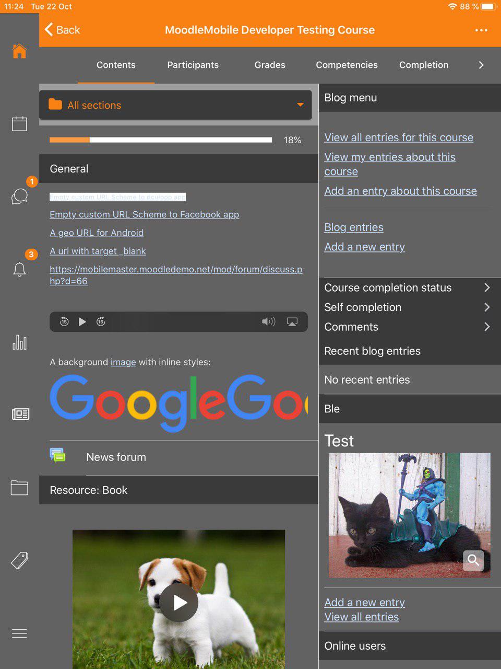Toggle audio player volume icon
This screenshot has height=669, width=501.
[x=269, y=321]
